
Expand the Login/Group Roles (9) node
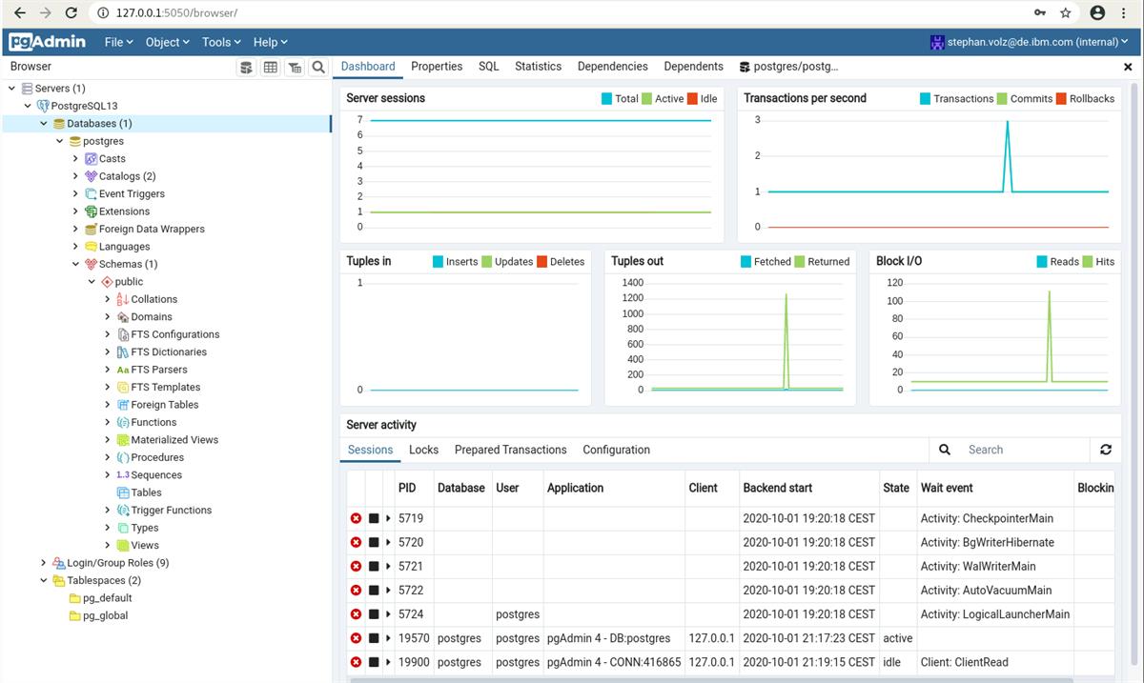click(x=44, y=563)
